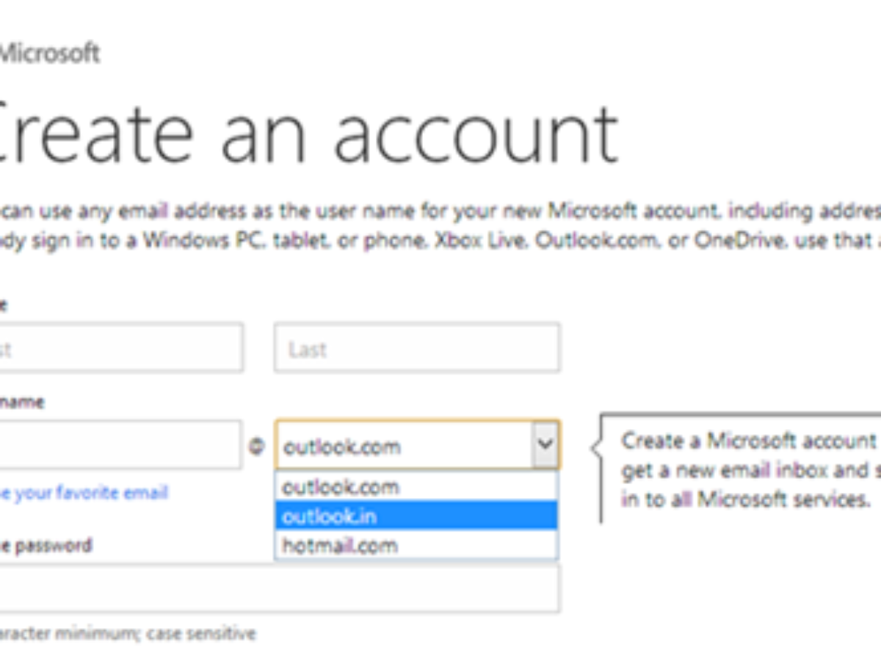Click into the First name field
881x661 pixels.
click(x=121, y=348)
